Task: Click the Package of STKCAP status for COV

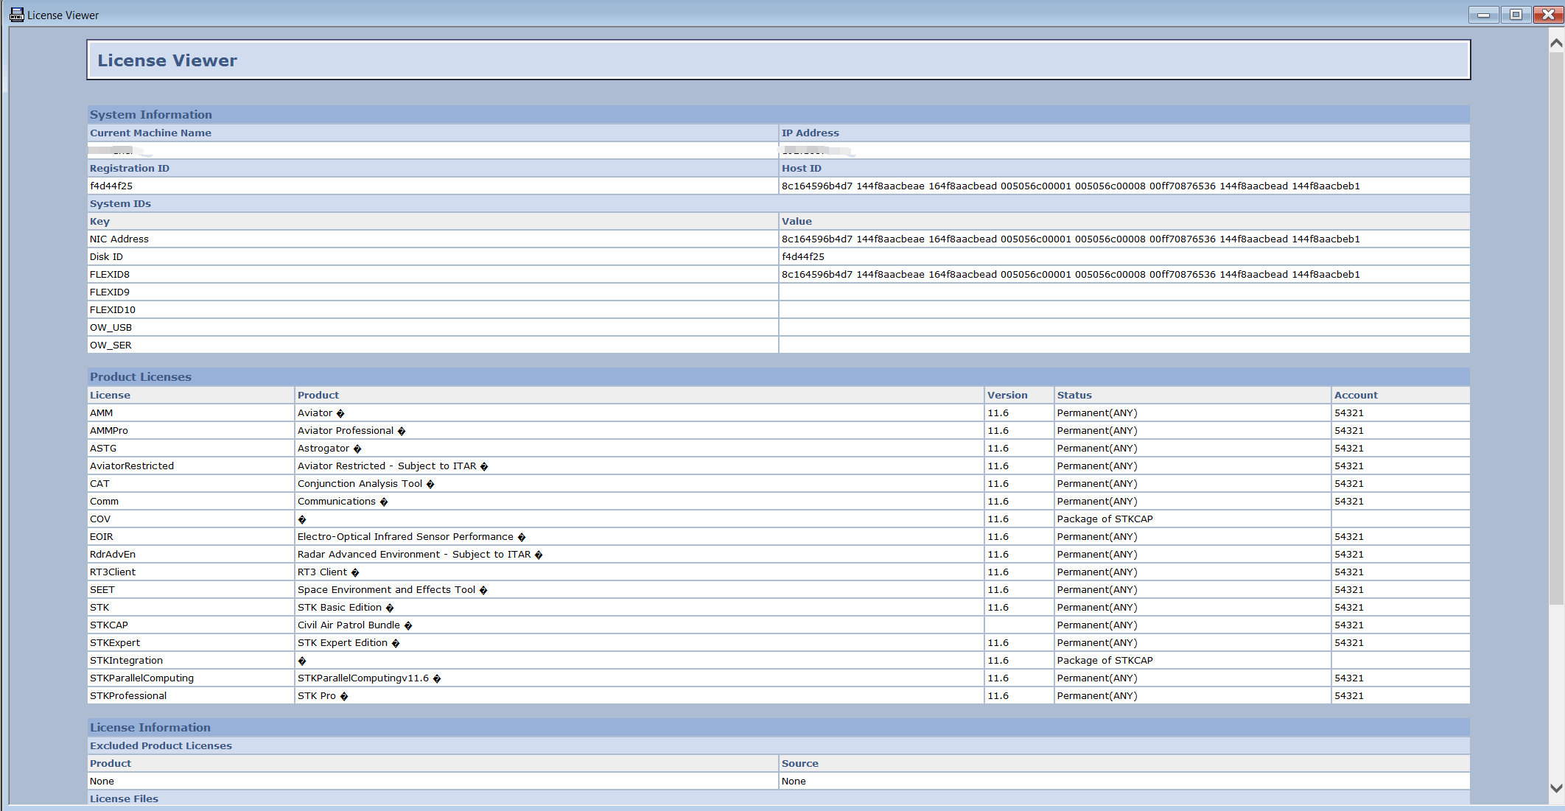Action: pos(1104,519)
